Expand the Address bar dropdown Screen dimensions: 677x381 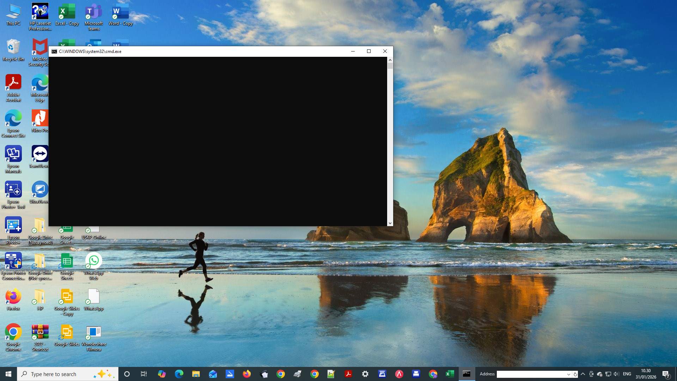pyautogui.click(x=568, y=374)
